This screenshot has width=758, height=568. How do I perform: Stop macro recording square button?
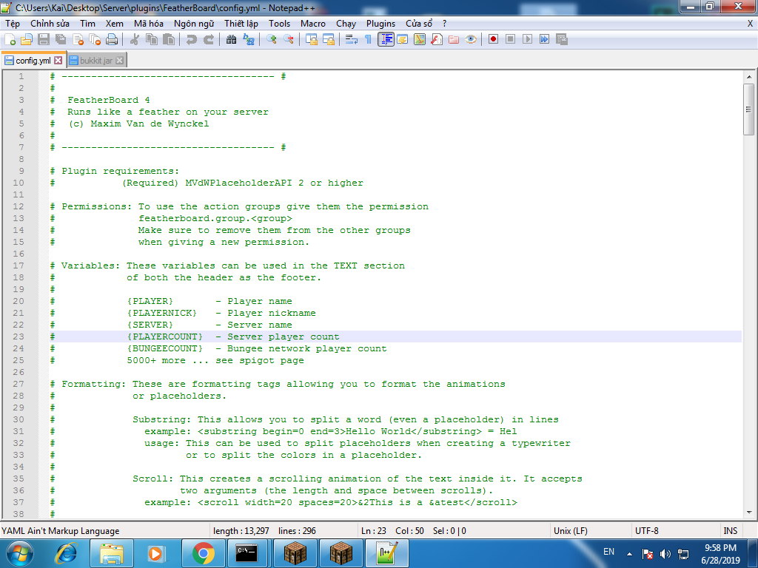click(x=510, y=40)
